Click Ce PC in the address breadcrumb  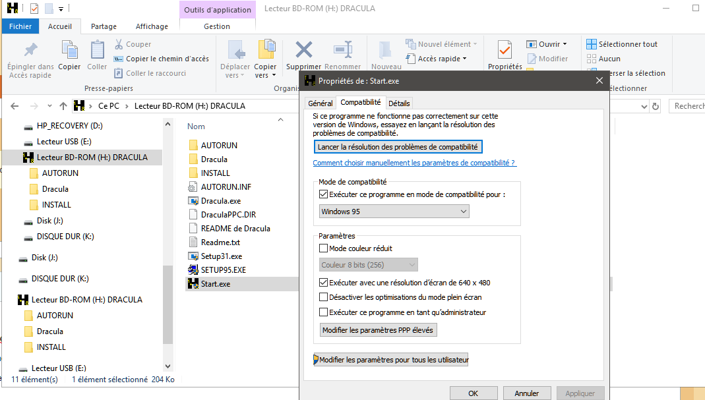(109, 106)
